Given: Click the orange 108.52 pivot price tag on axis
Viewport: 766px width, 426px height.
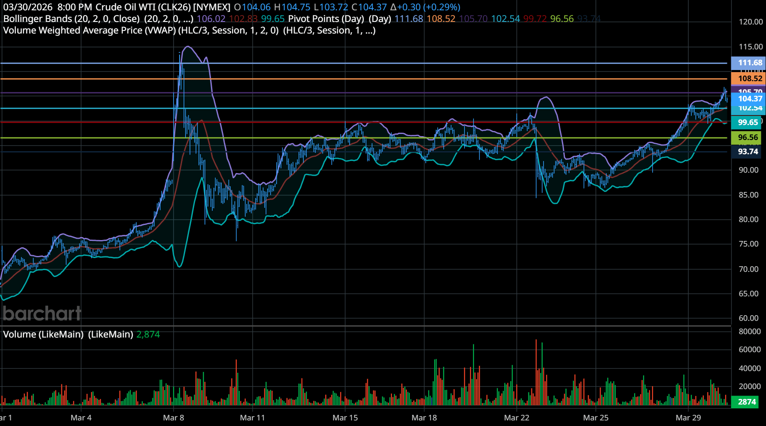Looking at the screenshot, I should coord(750,79).
